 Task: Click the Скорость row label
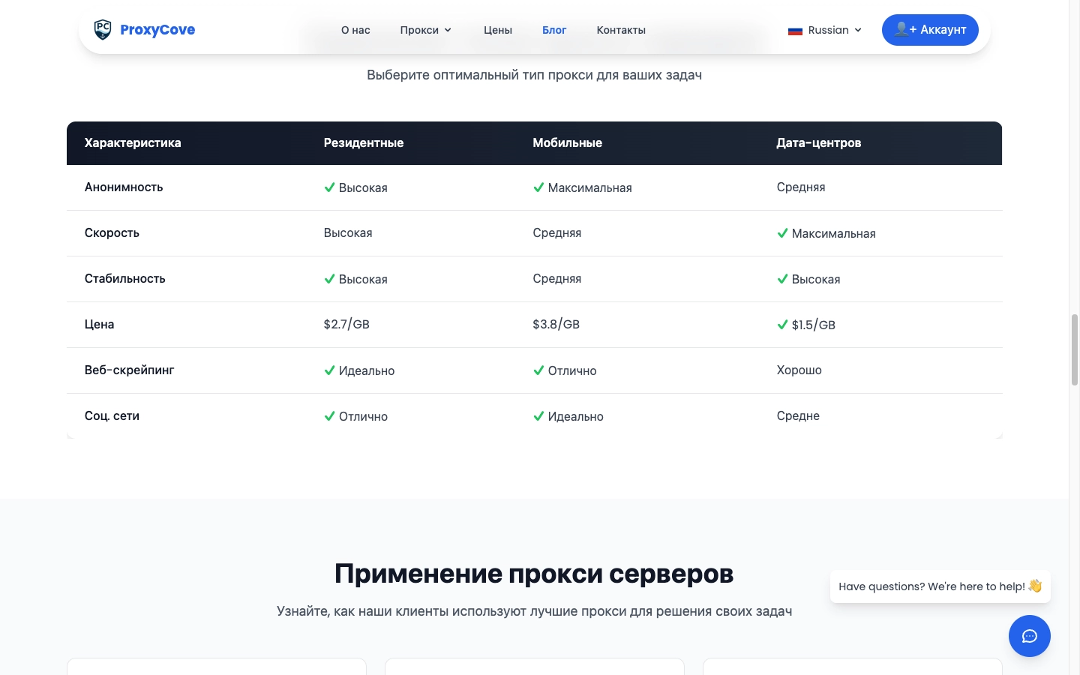(112, 232)
